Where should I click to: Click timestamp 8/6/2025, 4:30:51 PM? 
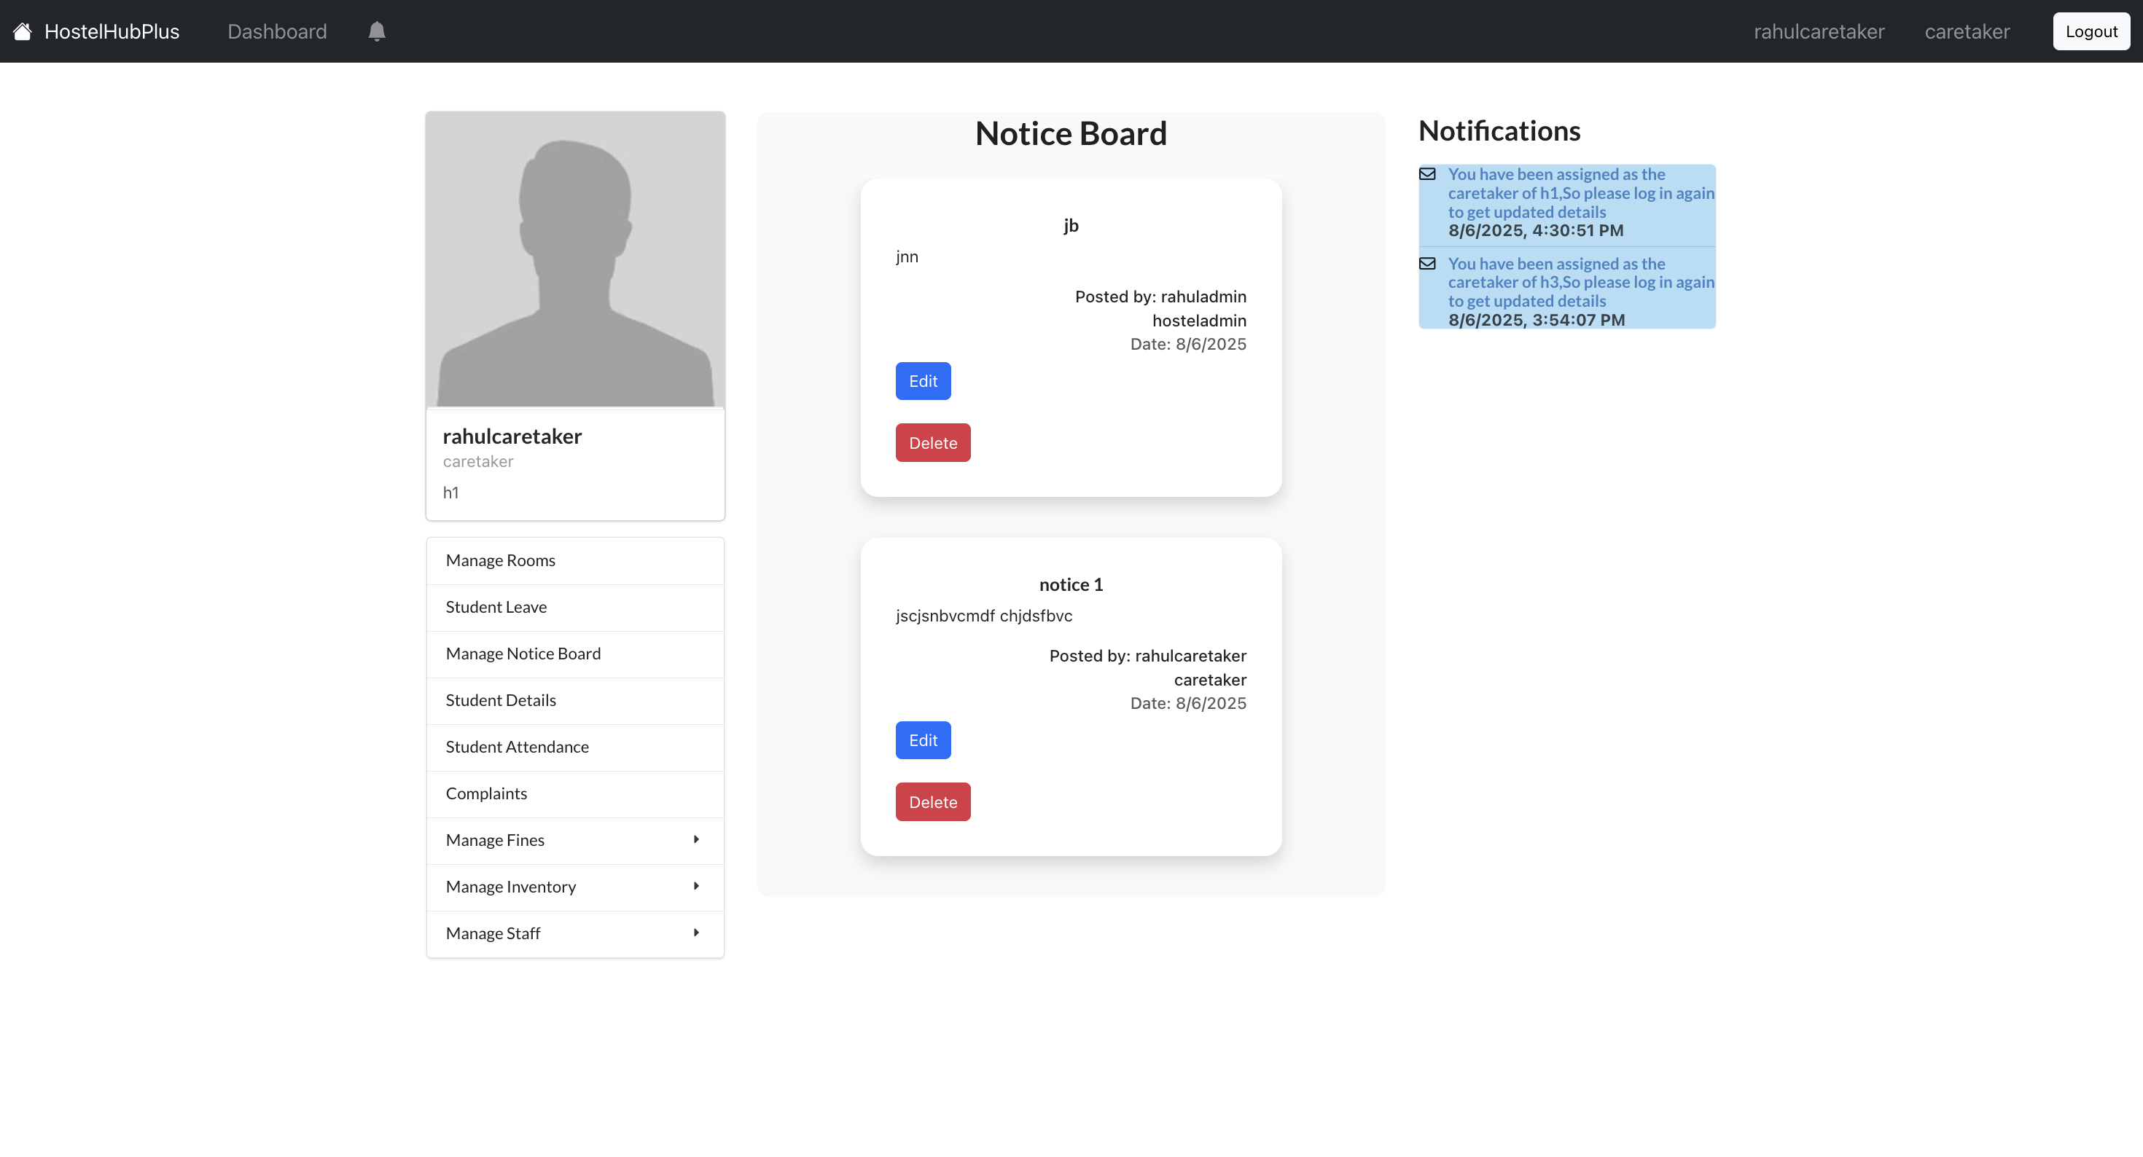coord(1536,230)
